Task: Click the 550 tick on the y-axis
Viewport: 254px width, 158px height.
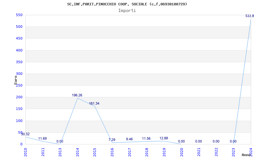Action: pyautogui.click(x=19, y=15)
